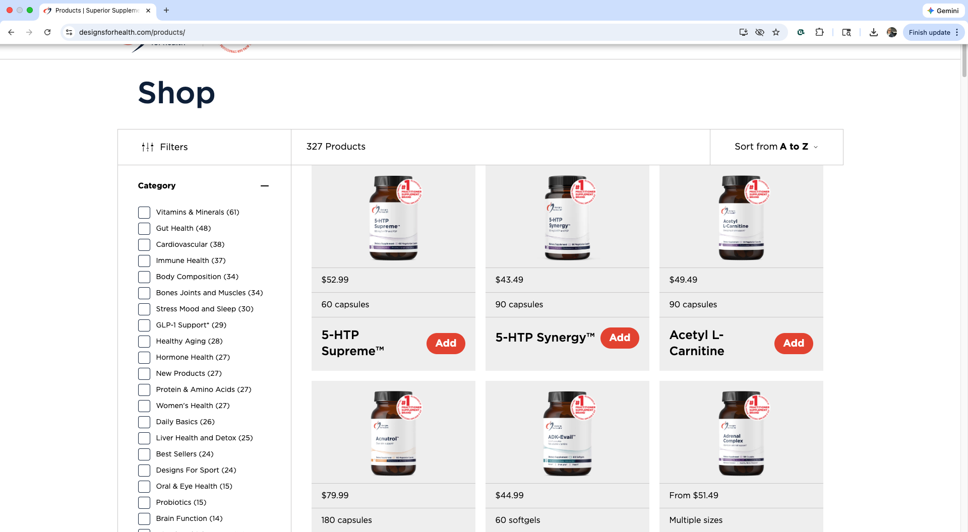Check the Brain Function filter
This screenshot has width=968, height=532.
pos(144,519)
